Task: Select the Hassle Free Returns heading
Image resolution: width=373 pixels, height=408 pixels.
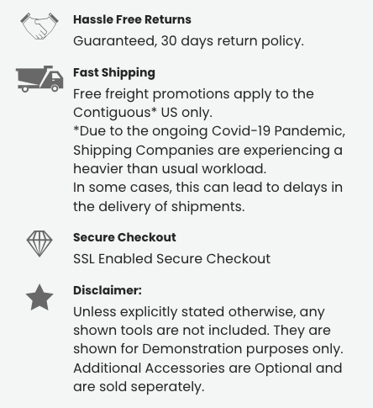Action: [132, 19]
